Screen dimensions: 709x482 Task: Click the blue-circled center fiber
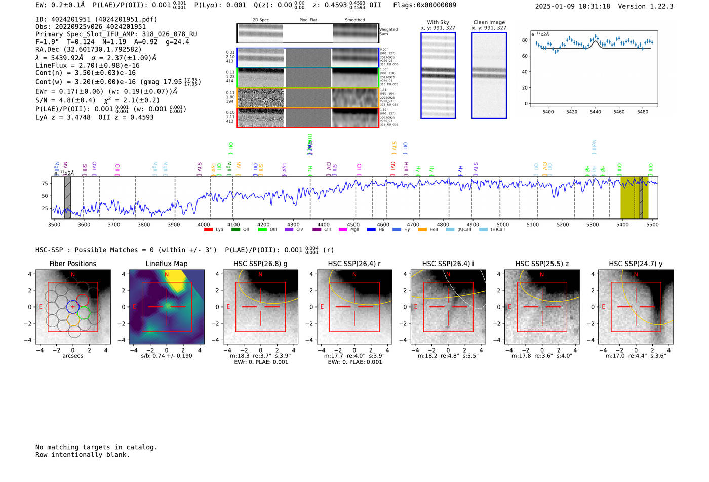73,307
